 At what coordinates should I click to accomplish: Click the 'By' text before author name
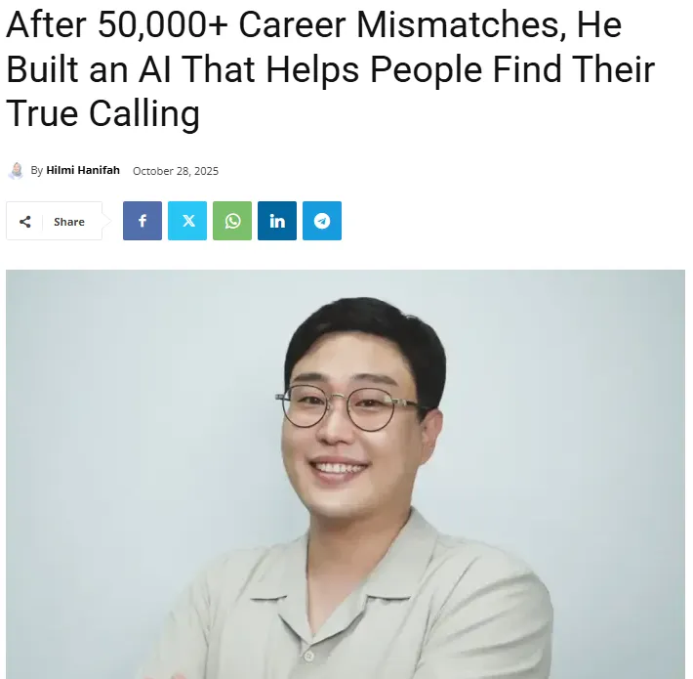click(37, 170)
